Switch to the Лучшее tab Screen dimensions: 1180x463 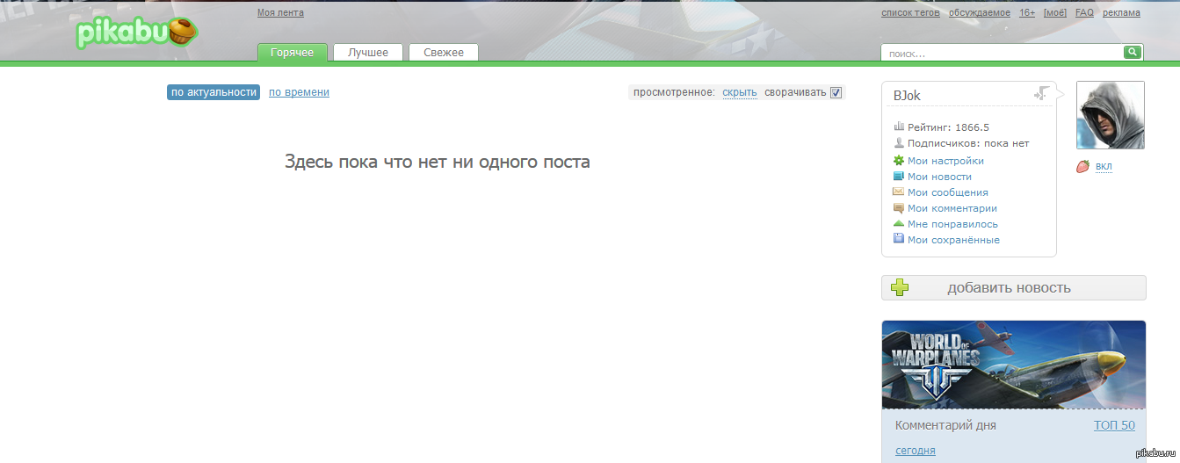pyautogui.click(x=367, y=53)
